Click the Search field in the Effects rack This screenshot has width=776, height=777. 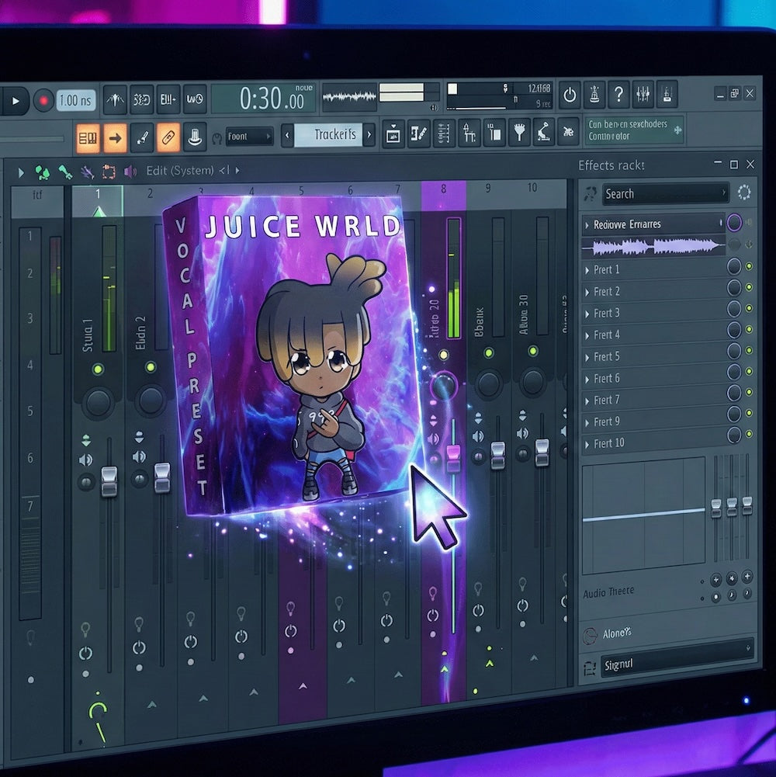[663, 194]
